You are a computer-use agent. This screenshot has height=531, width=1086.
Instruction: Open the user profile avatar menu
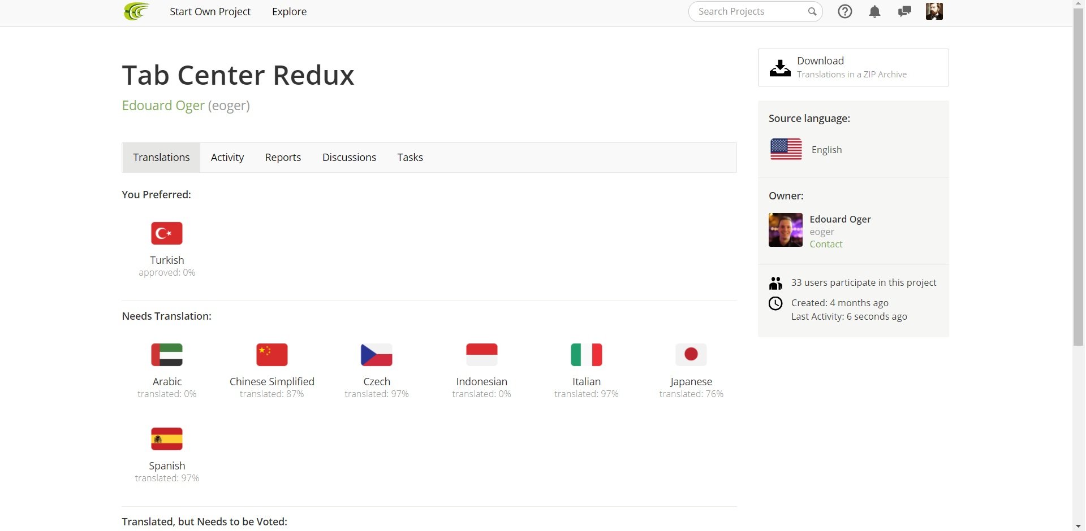[934, 11]
